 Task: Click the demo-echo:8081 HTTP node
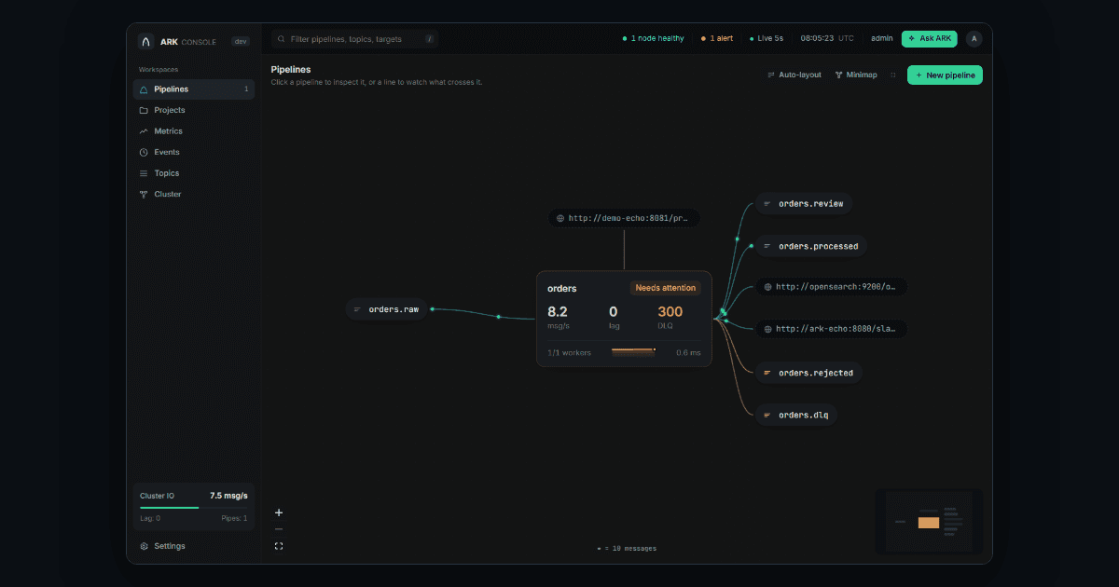coord(624,218)
